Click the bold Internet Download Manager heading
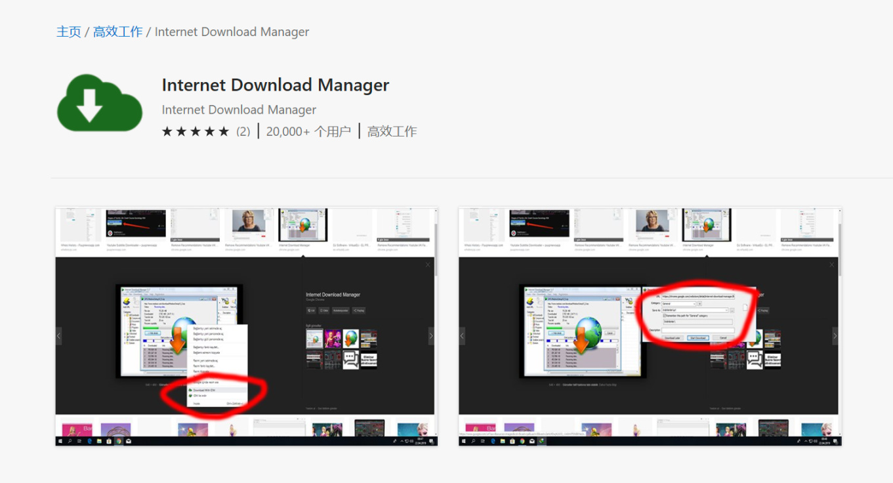893x483 pixels. click(276, 85)
